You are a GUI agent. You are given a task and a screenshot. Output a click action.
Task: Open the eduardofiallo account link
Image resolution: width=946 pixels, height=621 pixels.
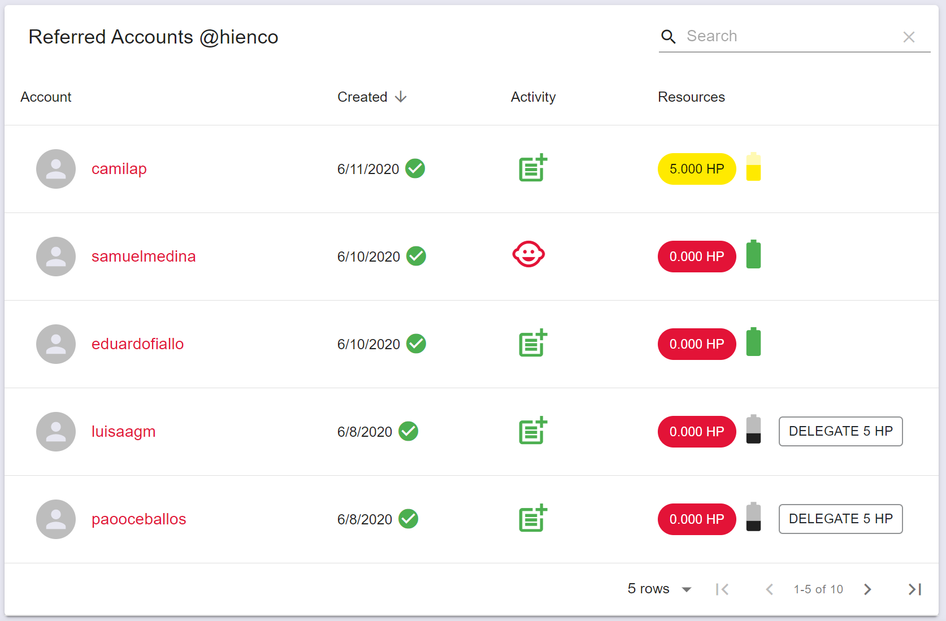point(137,344)
